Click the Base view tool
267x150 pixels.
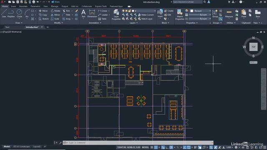point(258,14)
